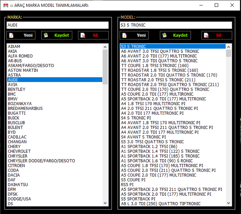Select S5 COUPE PI model
Screen dimensions: 241x214
(x=173, y=180)
